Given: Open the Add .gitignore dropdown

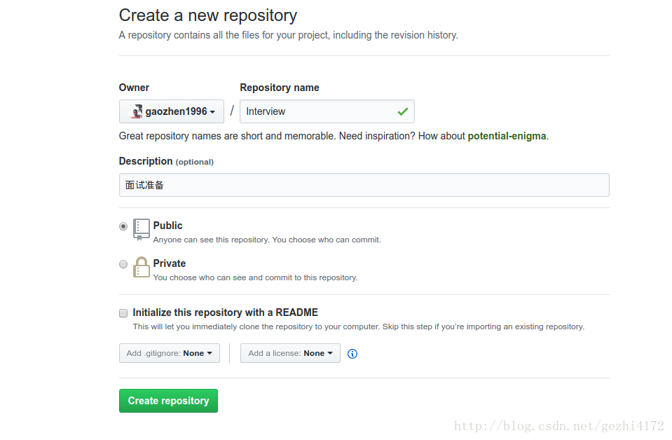Looking at the screenshot, I should 170,353.
